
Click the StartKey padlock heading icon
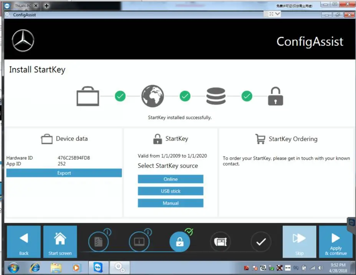click(x=157, y=139)
